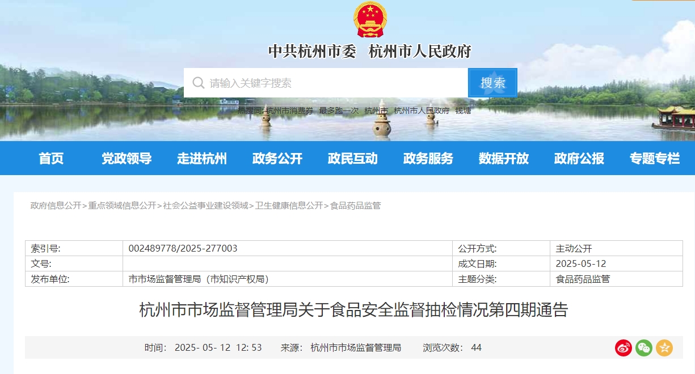
Task: Click the 搜索 search button
Action: coord(492,83)
